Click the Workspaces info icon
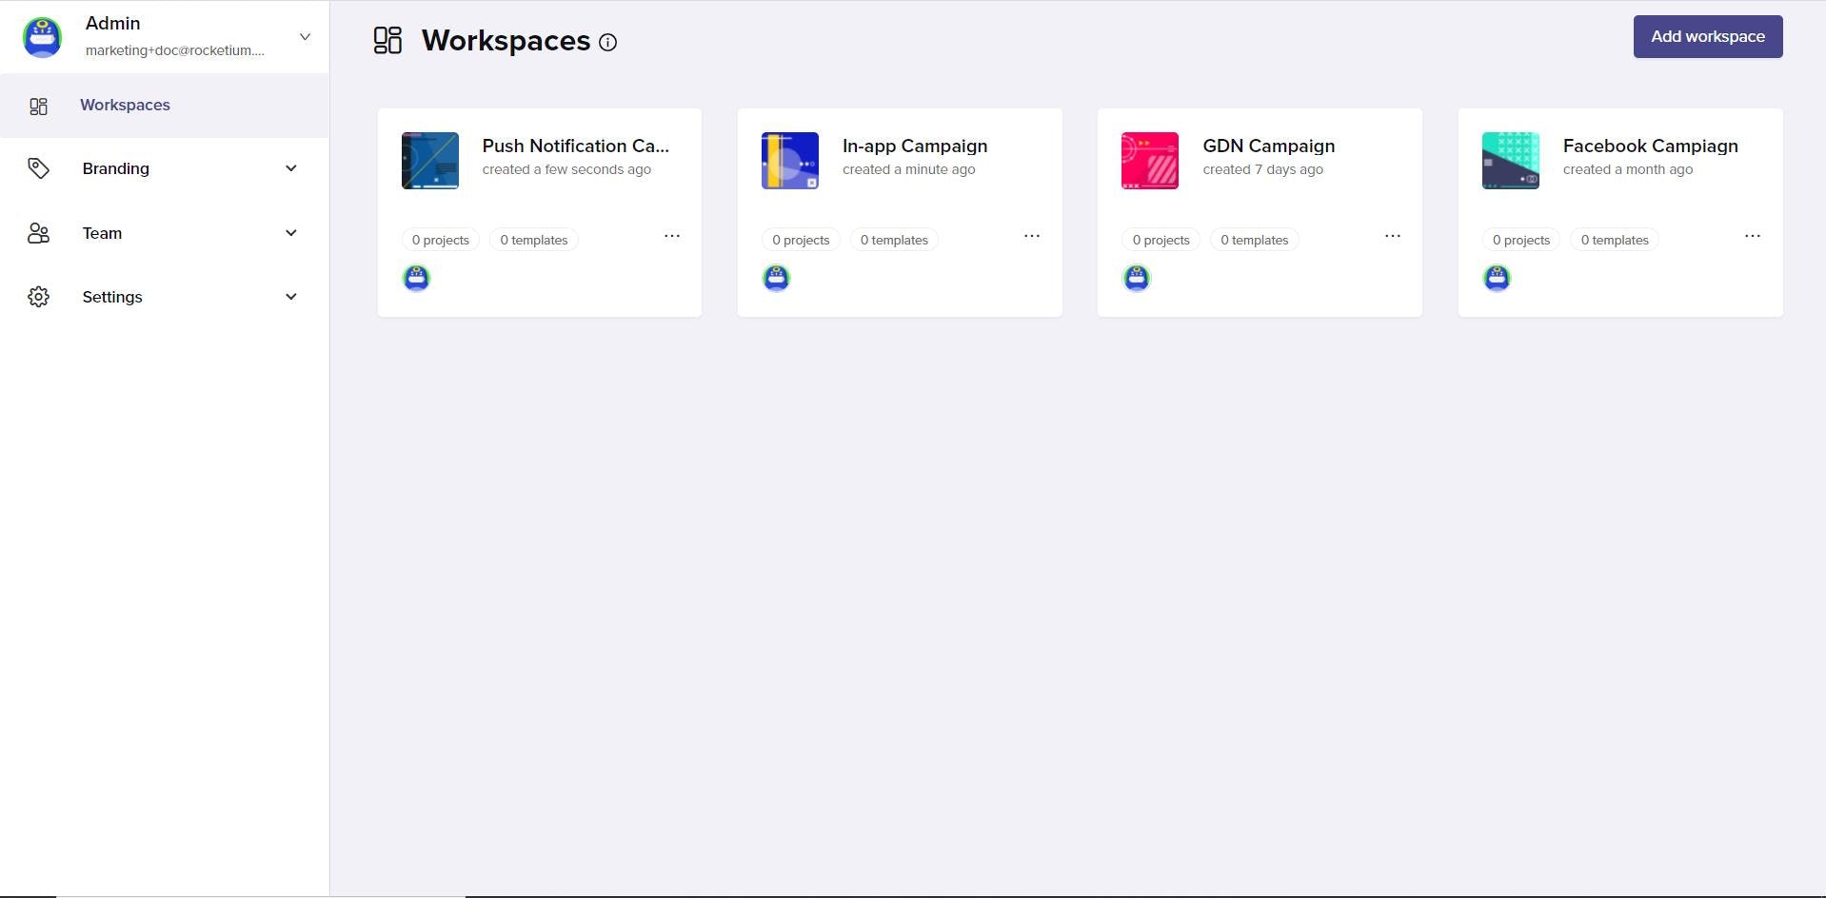 click(607, 43)
